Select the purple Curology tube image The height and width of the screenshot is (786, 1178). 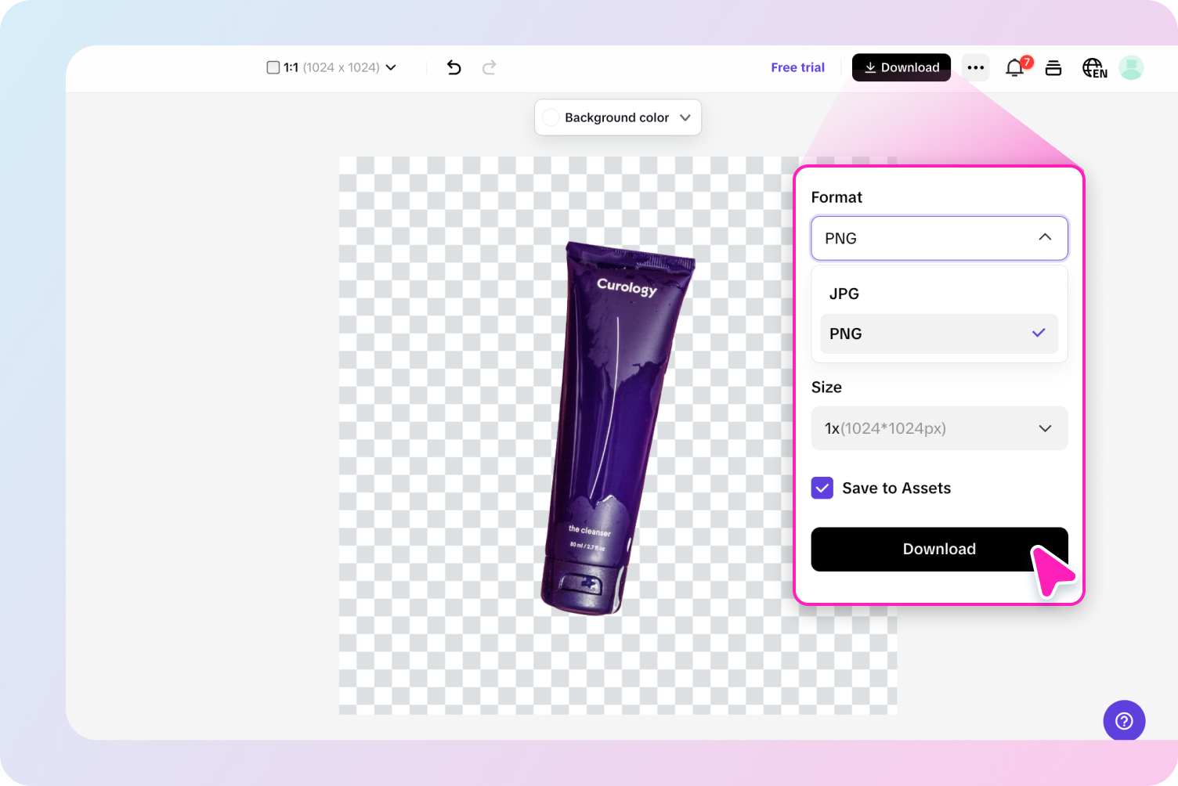[x=617, y=428]
